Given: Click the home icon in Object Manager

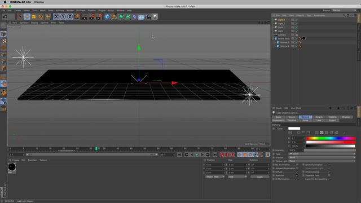Looking at the screenshot, I should pyautogui.click(x=348, y=15).
